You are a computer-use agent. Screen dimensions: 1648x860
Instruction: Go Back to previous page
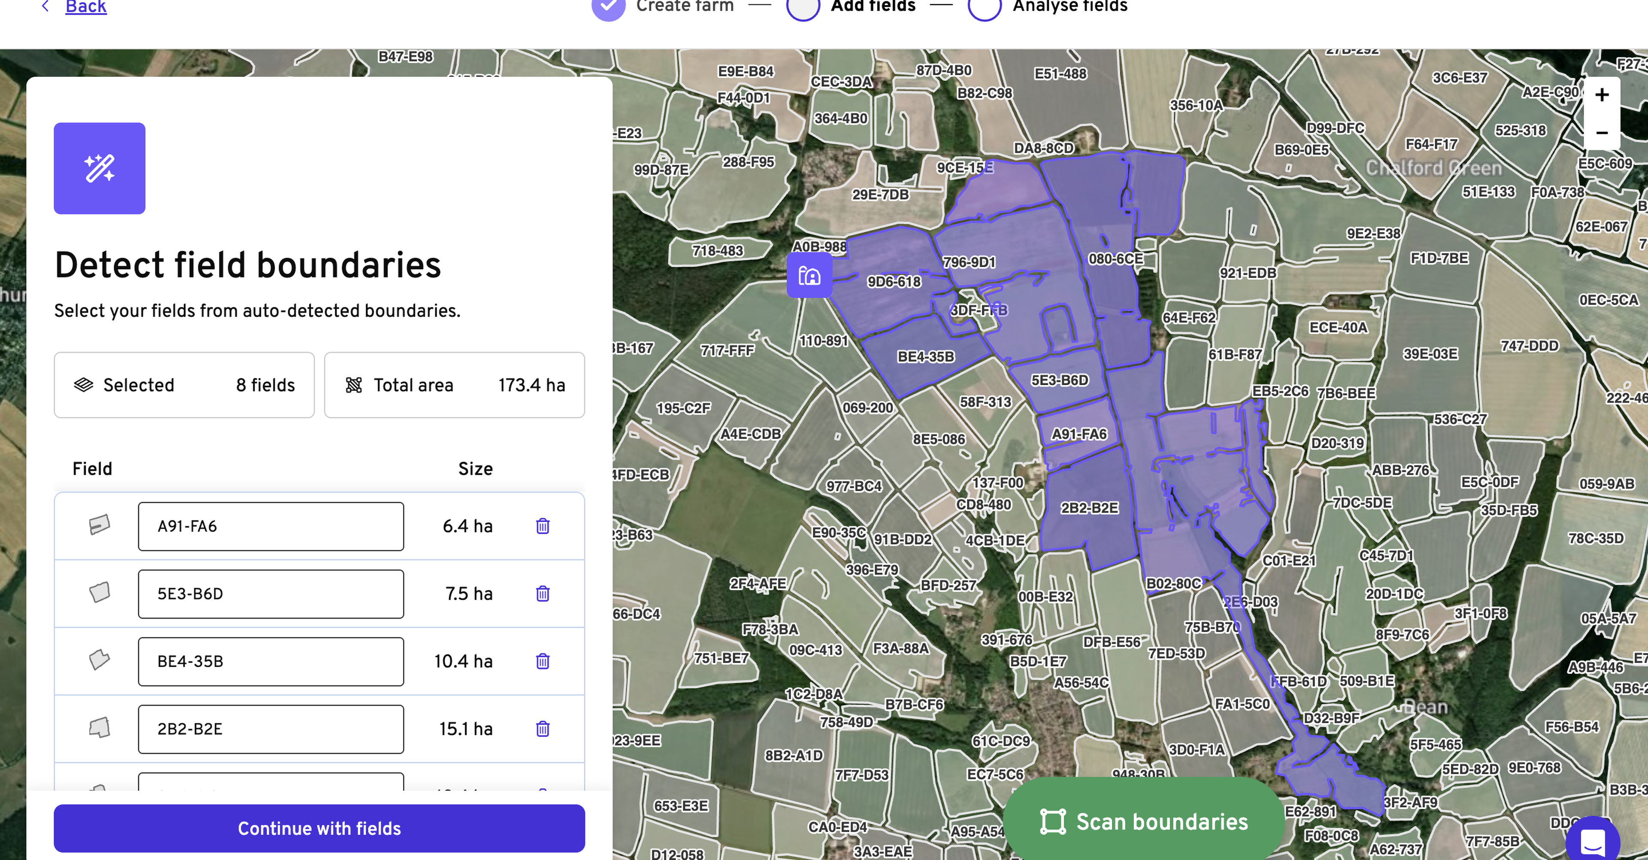click(86, 6)
